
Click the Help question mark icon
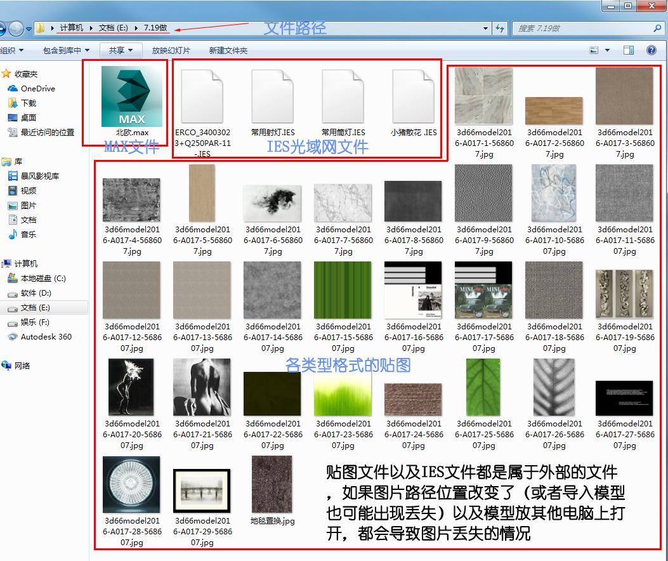click(652, 49)
